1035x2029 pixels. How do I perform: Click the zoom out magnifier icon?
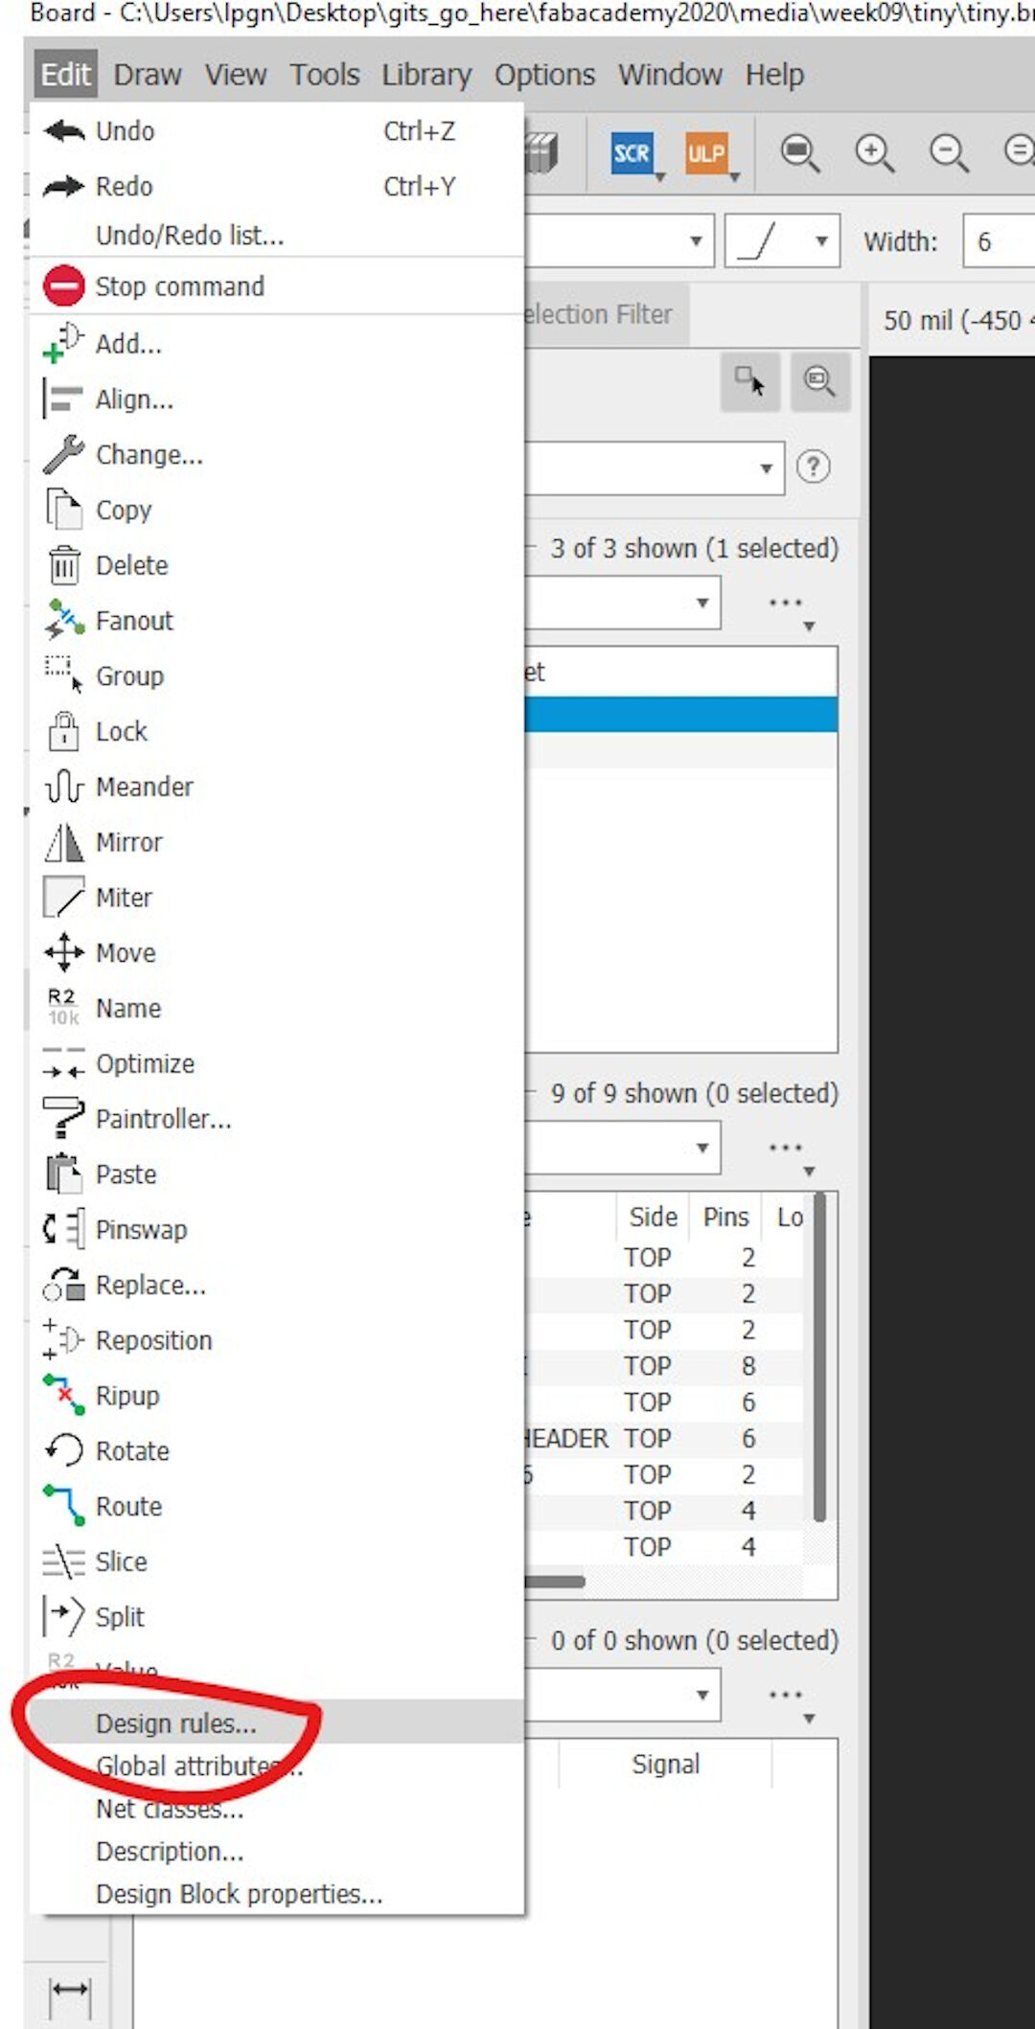coord(949,152)
